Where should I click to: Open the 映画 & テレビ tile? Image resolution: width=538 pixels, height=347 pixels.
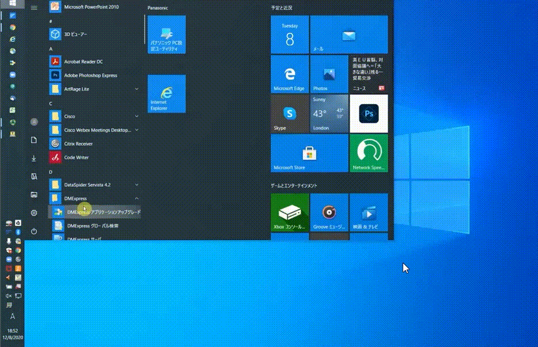369,213
